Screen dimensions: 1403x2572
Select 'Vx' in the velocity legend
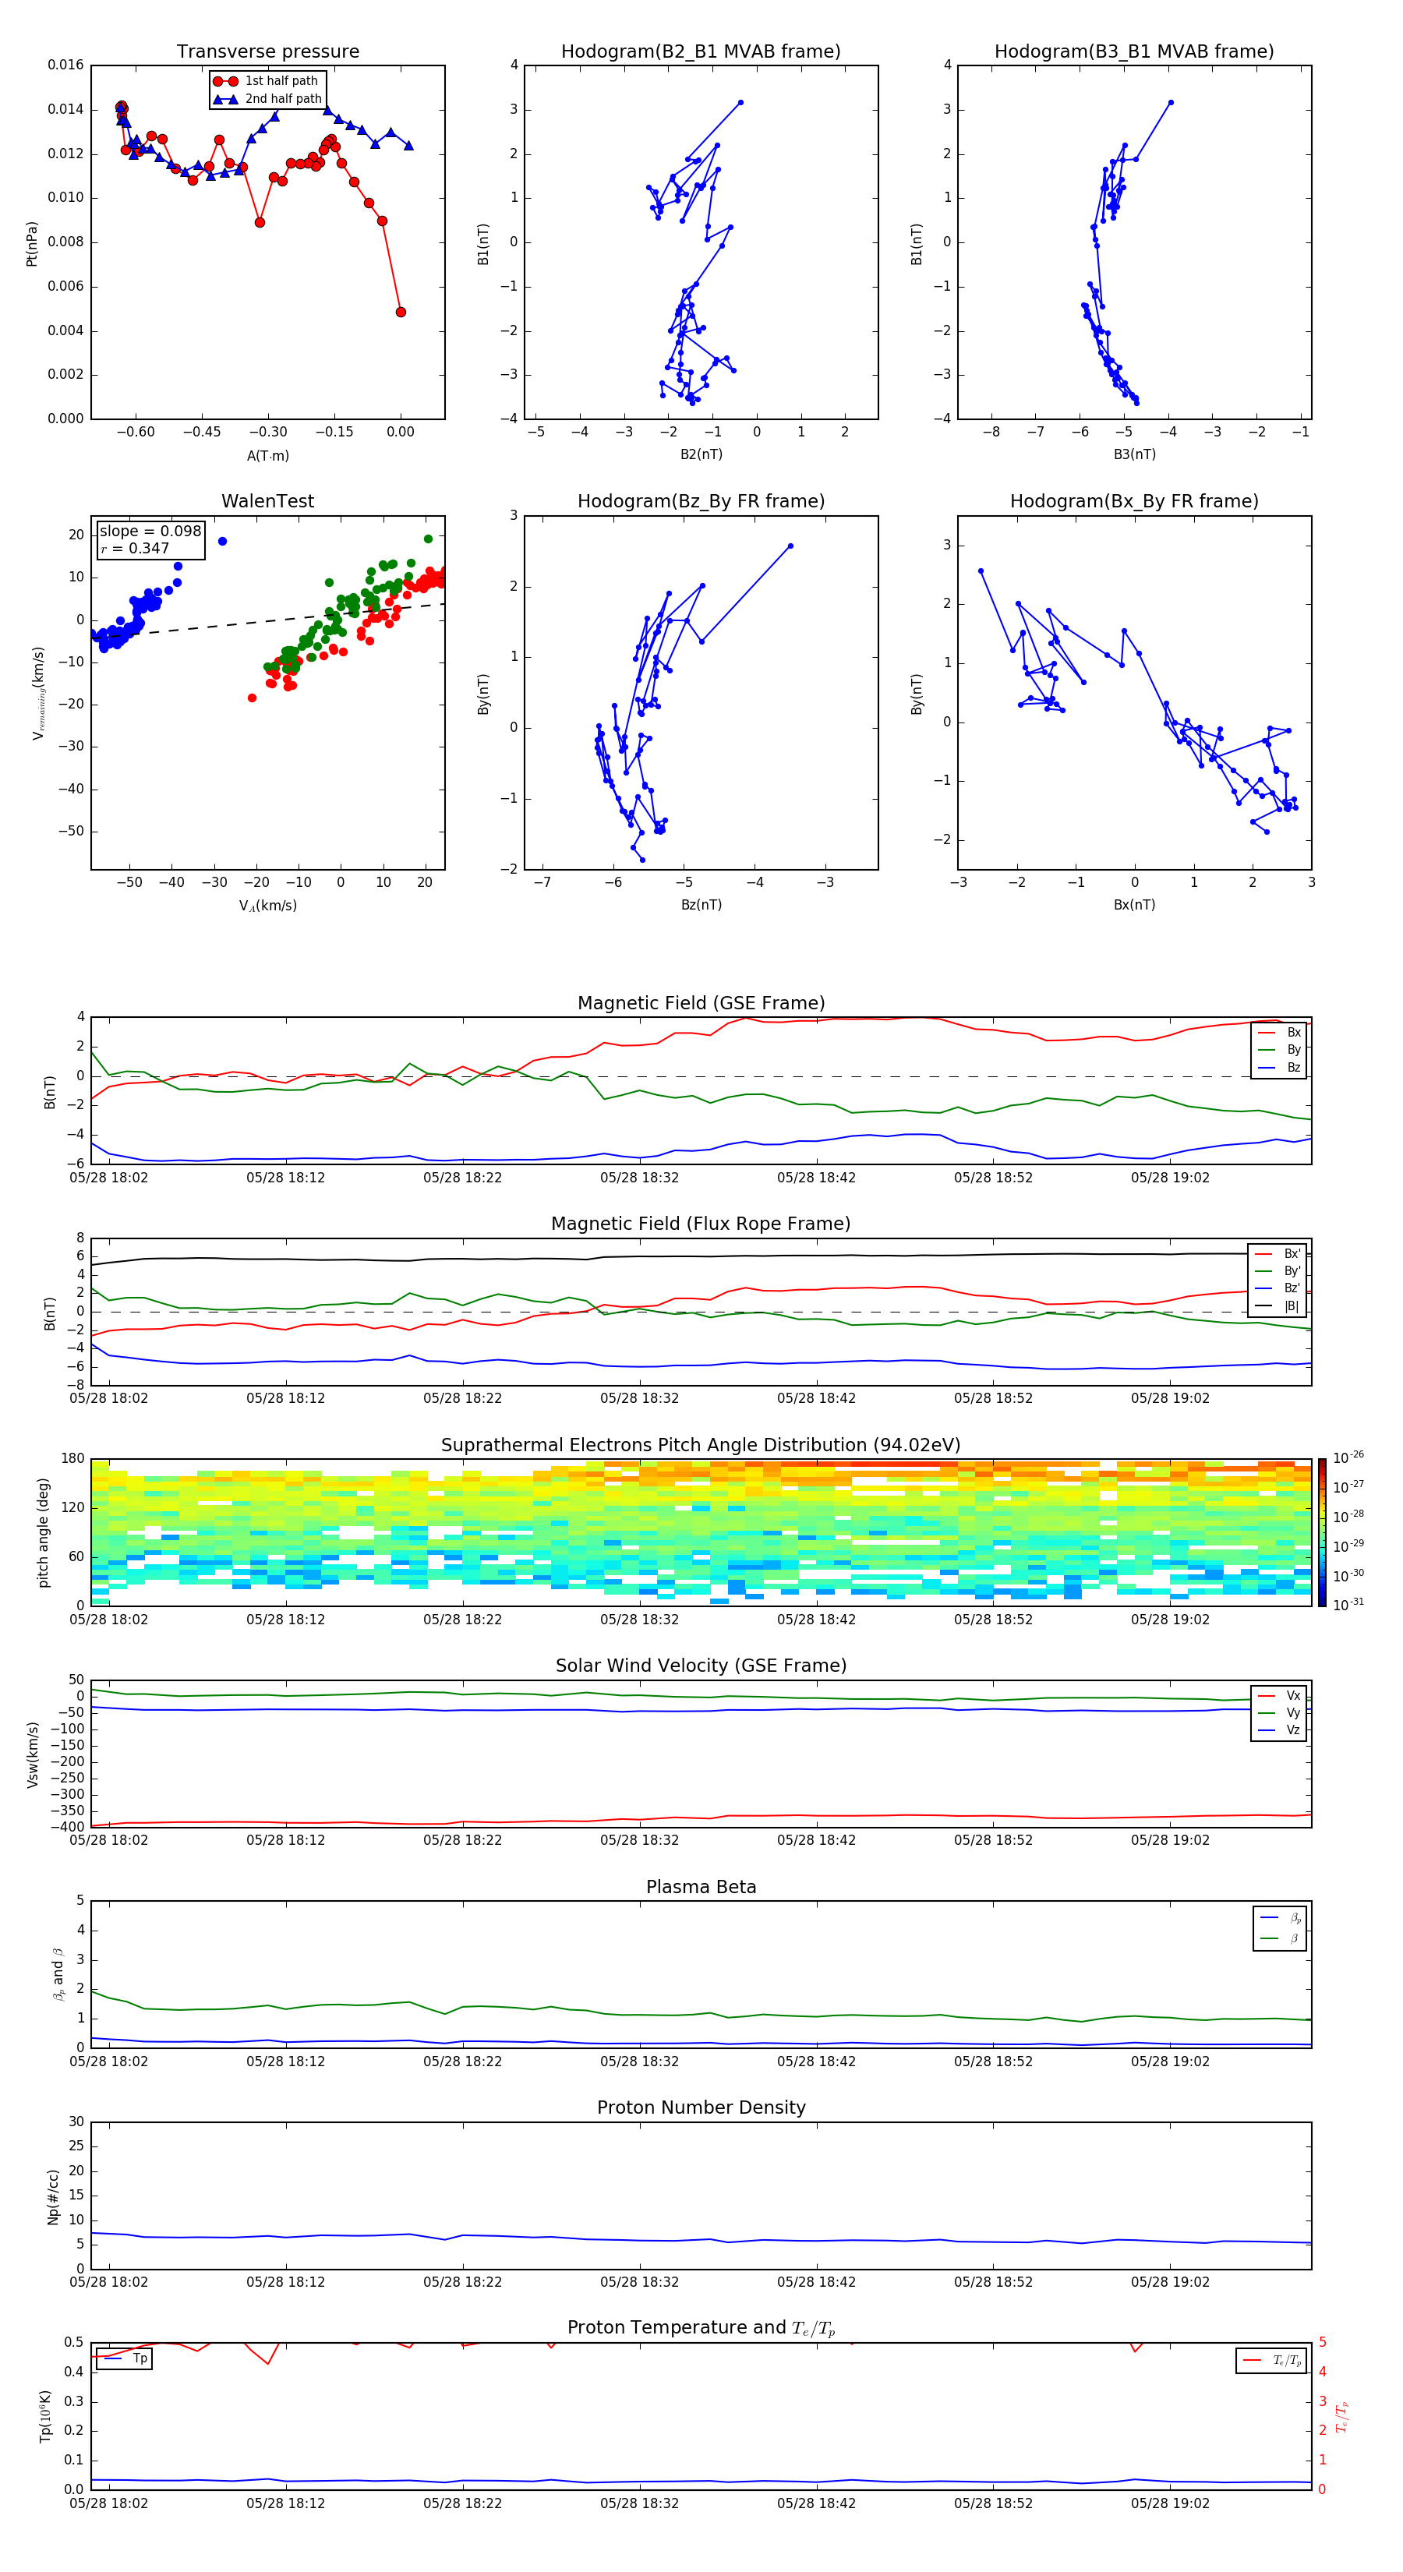(x=1279, y=1695)
